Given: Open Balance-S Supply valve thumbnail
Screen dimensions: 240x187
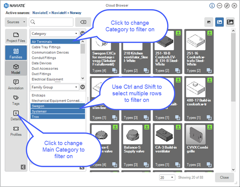Looking at the screenshot, I should (133, 135).
